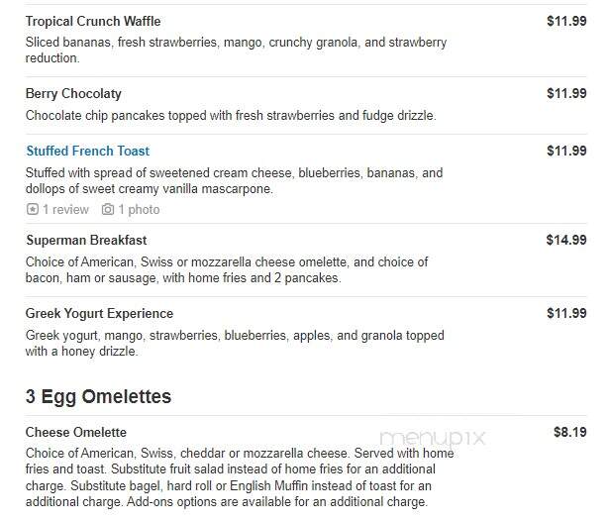This screenshot has width=610, height=520.
Task: Open the 1 review link
Action: [x=65, y=209]
